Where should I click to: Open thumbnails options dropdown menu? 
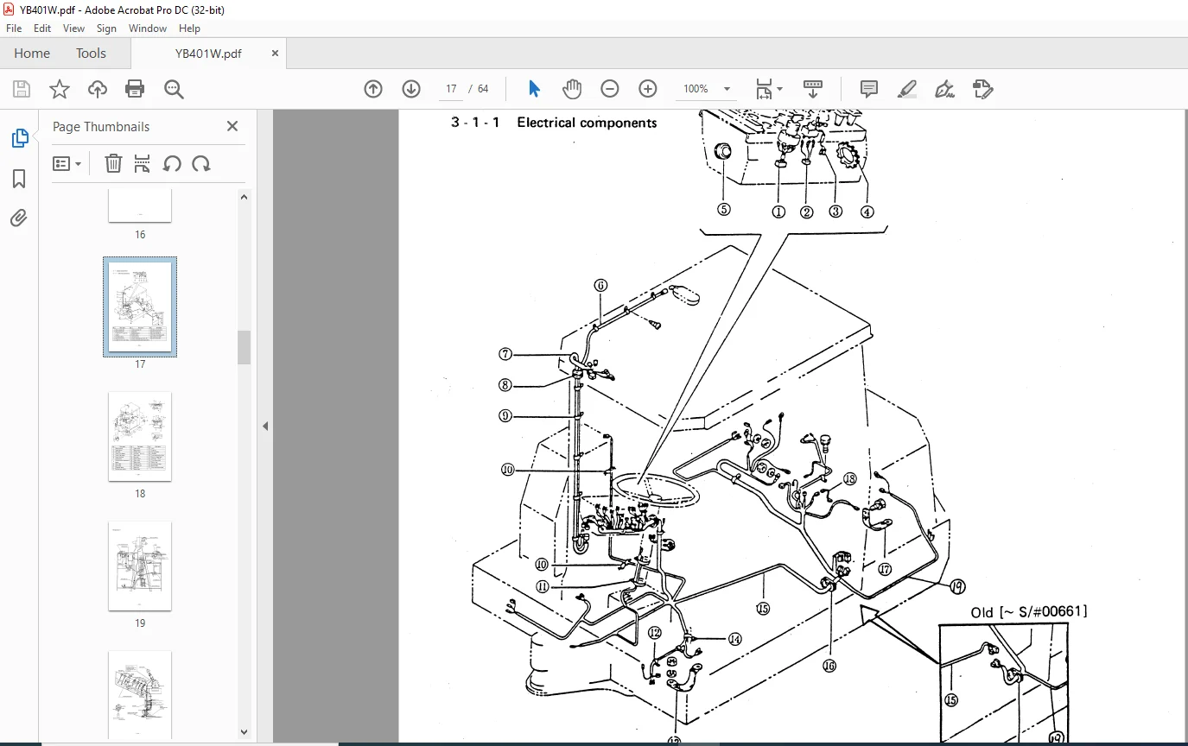tap(67, 163)
